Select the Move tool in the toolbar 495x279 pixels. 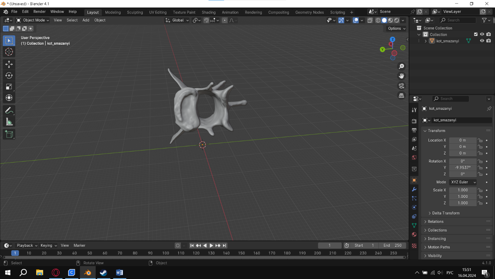(9, 64)
